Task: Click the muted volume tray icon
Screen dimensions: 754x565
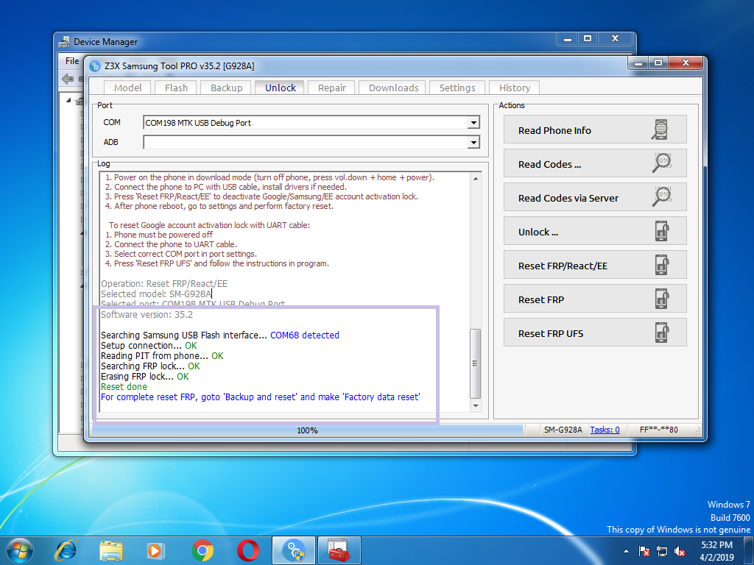Action: click(x=680, y=551)
